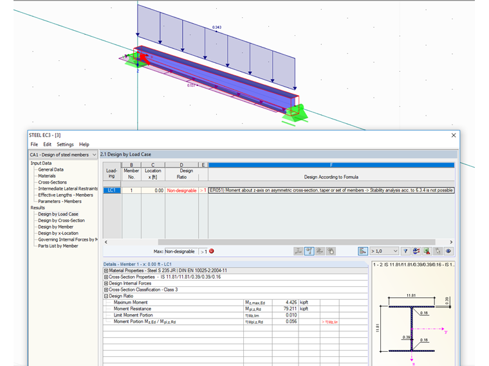The width and height of the screenshot is (489, 366).
Task: Close the STEEL EC3 dialog
Action: tap(454, 135)
